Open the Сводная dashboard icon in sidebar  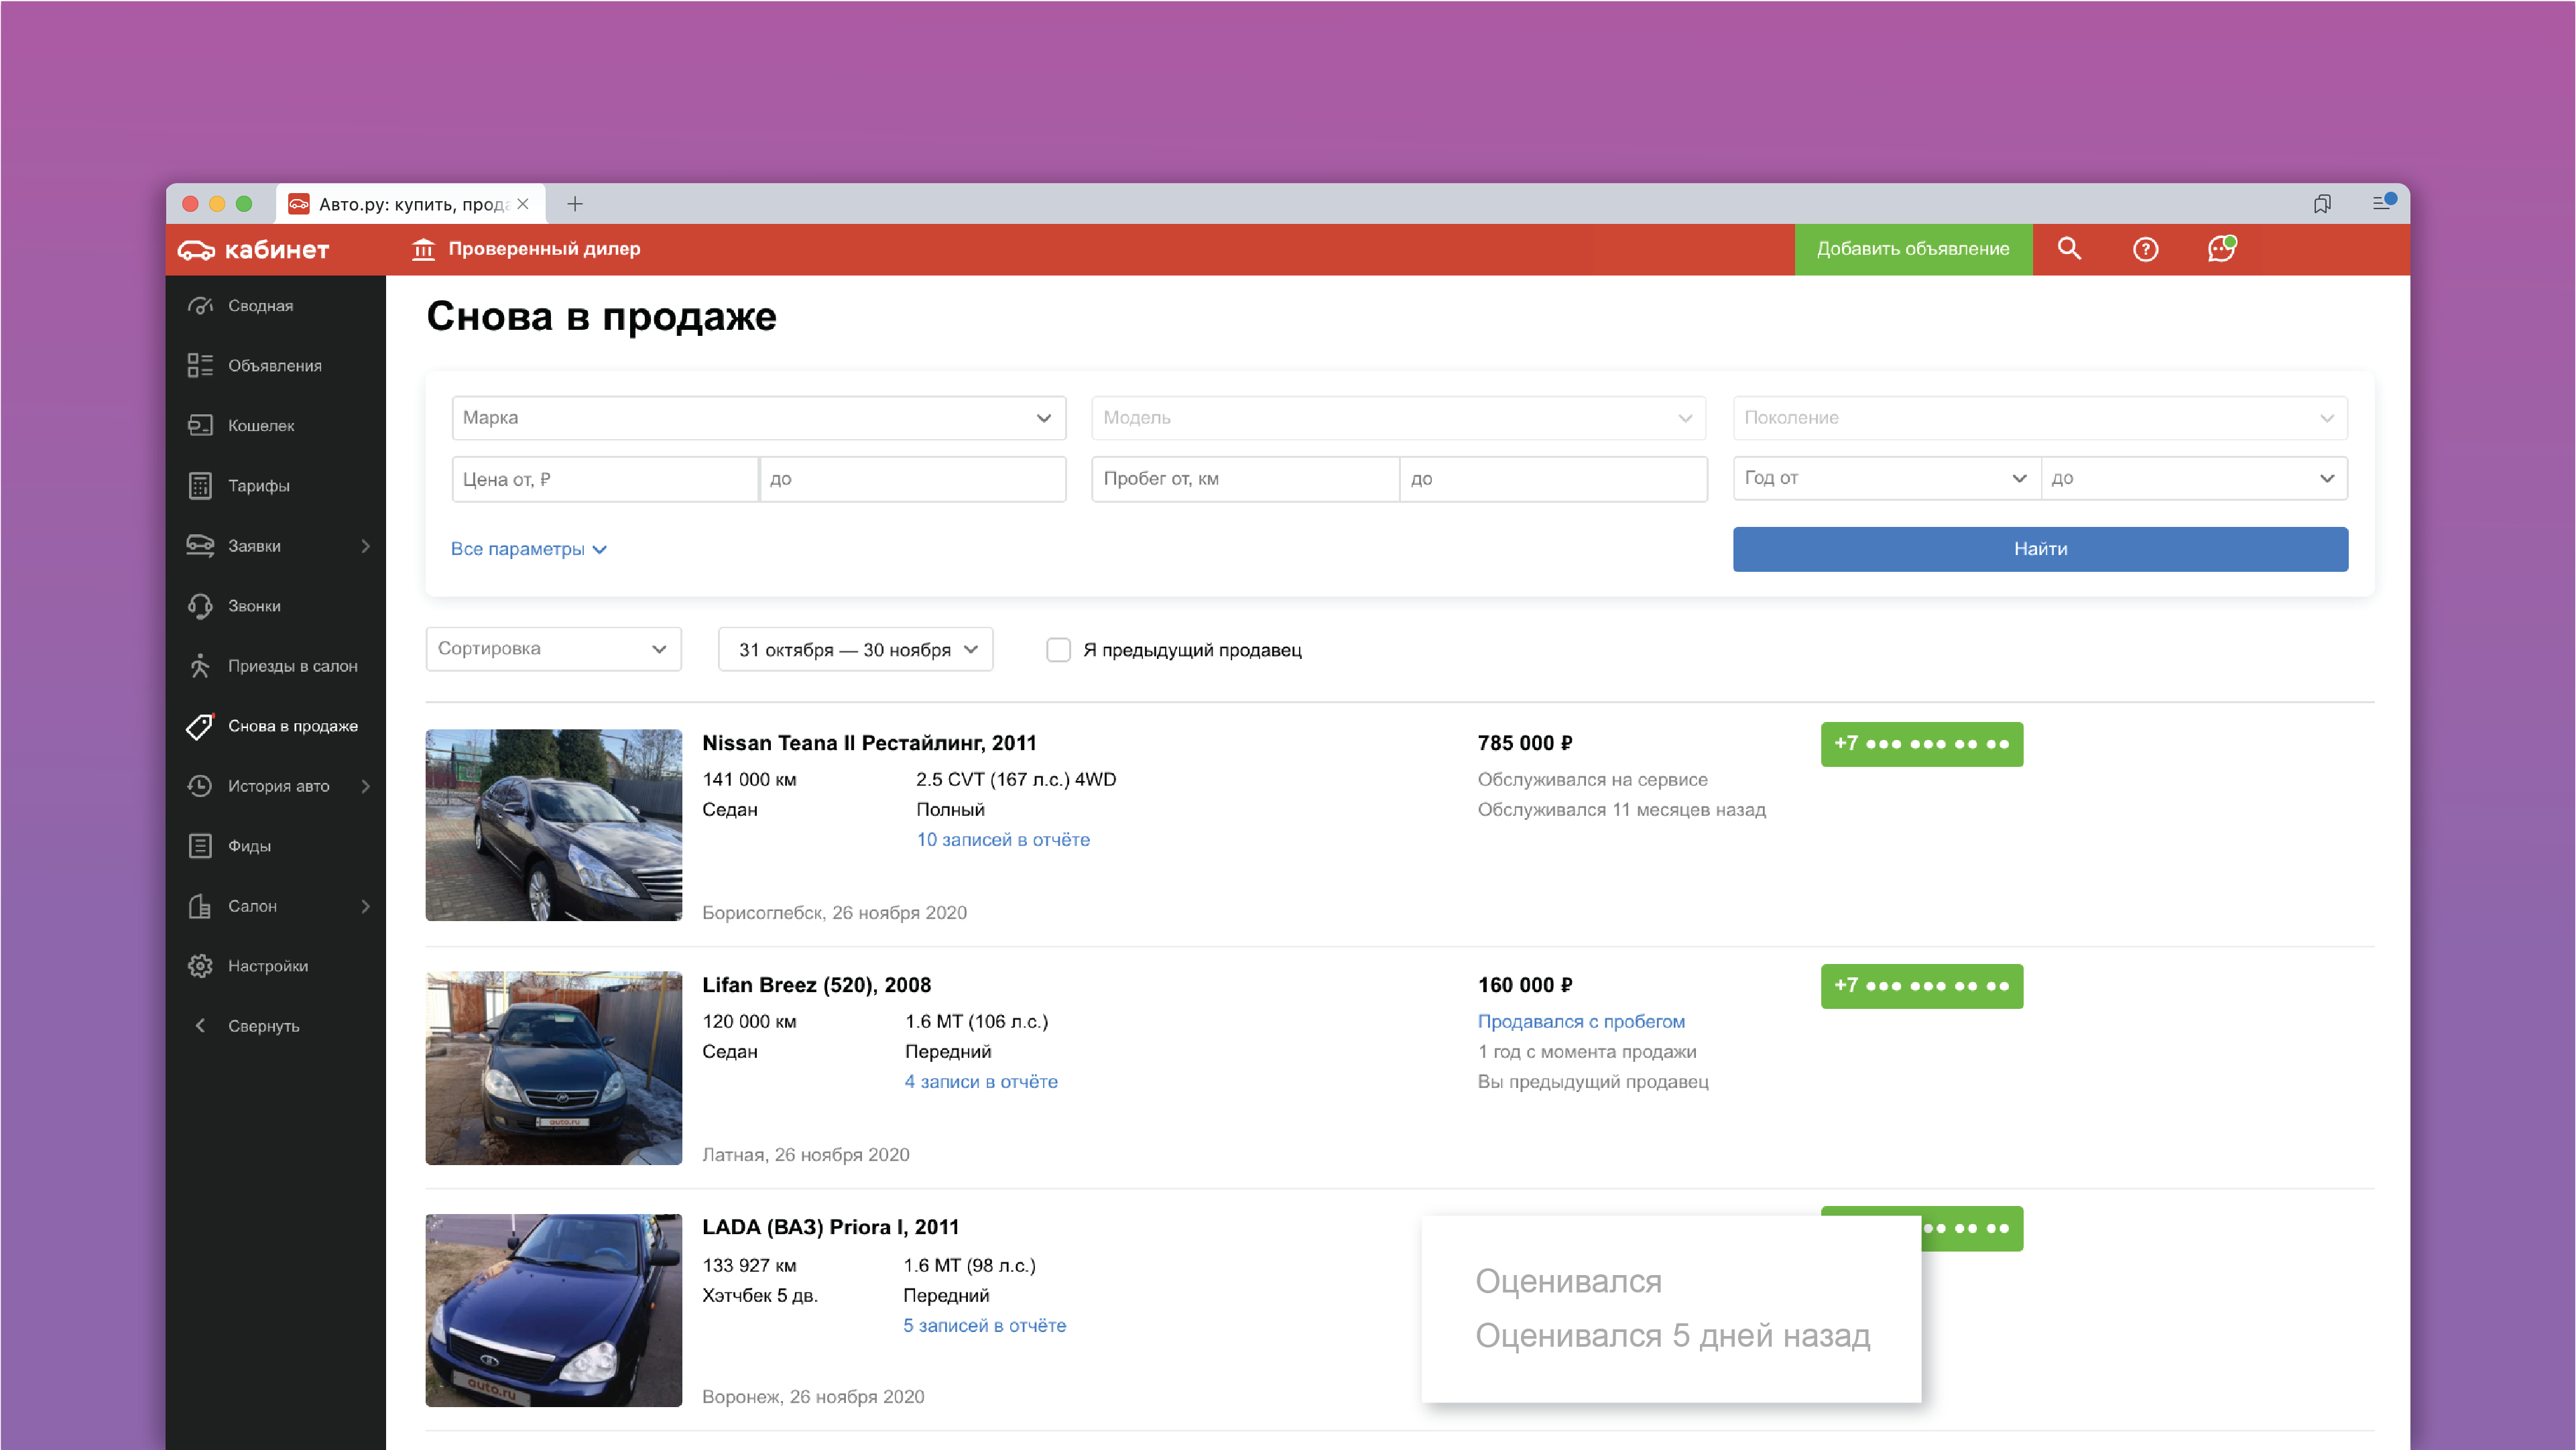[200, 306]
